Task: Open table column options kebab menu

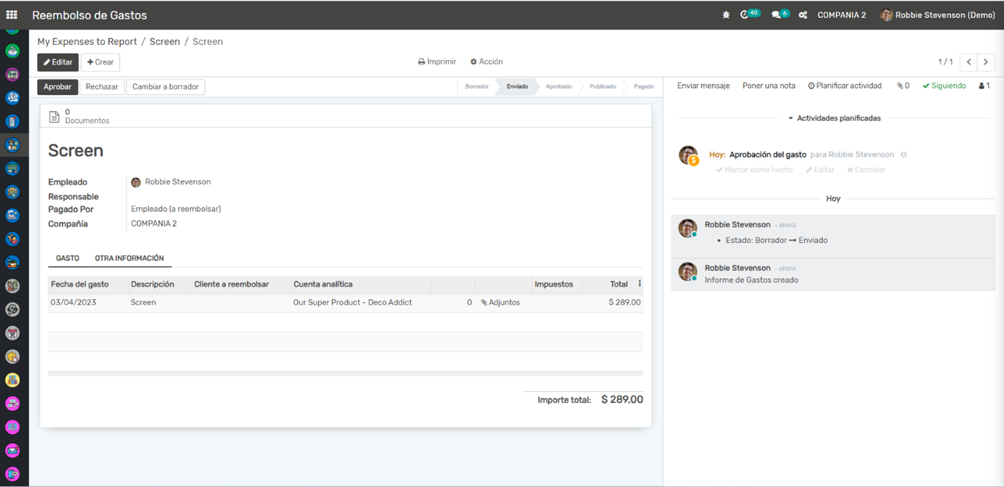Action: pos(640,284)
